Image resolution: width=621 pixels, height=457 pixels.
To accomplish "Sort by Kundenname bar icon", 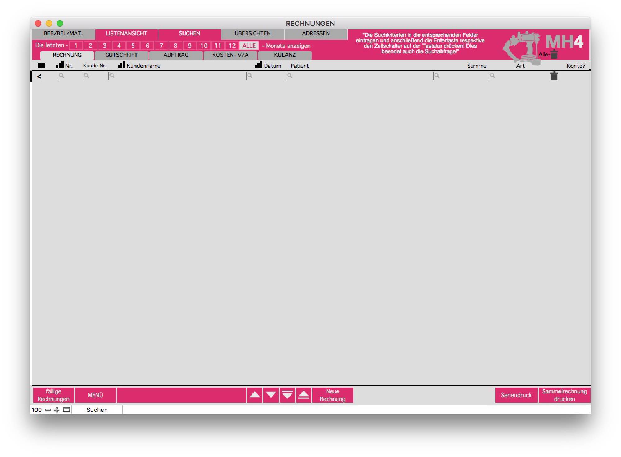I will 121,64.
